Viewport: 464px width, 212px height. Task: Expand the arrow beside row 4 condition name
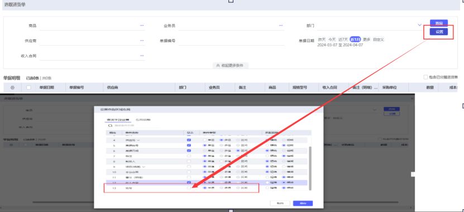138,140
